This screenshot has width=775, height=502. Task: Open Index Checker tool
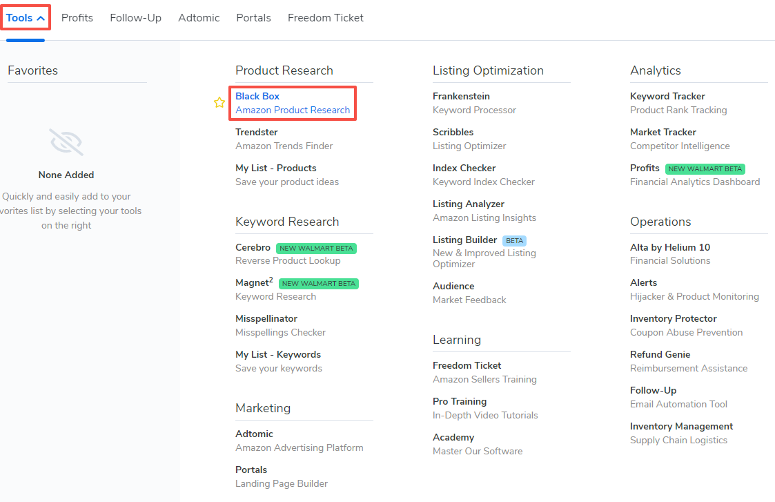click(x=483, y=175)
